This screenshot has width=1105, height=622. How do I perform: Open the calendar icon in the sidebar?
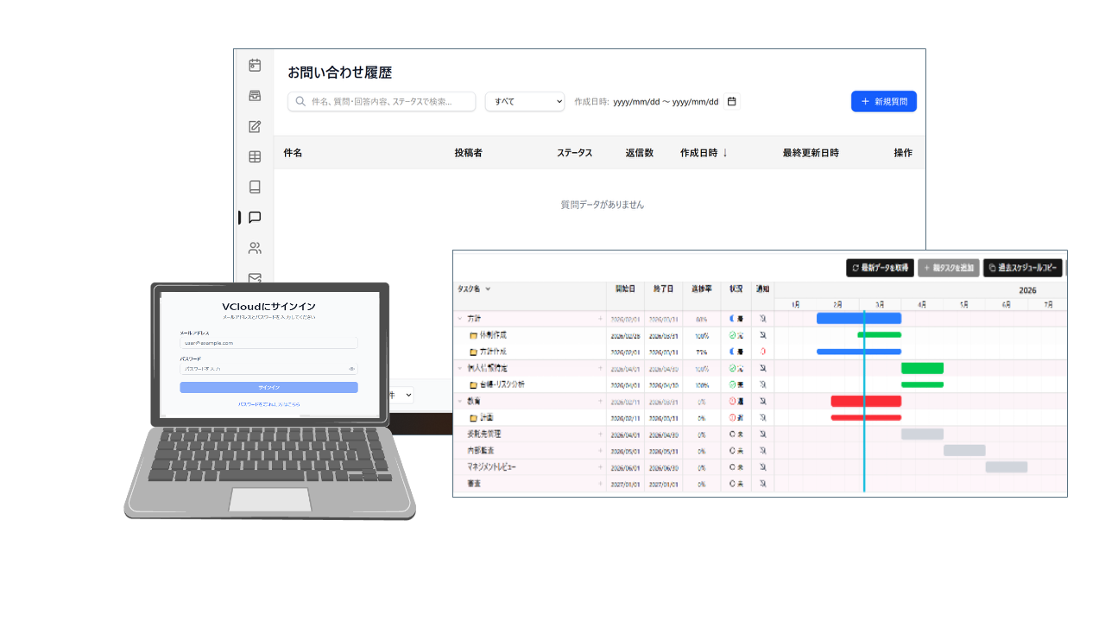(x=254, y=64)
